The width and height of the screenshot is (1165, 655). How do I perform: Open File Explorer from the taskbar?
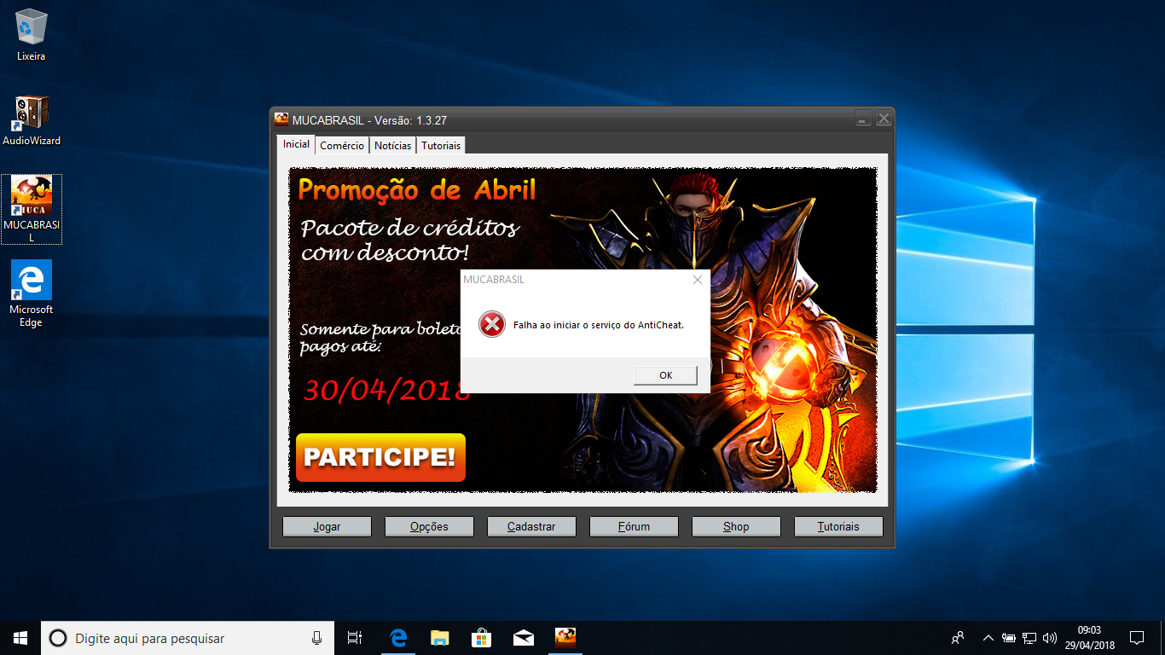(439, 637)
